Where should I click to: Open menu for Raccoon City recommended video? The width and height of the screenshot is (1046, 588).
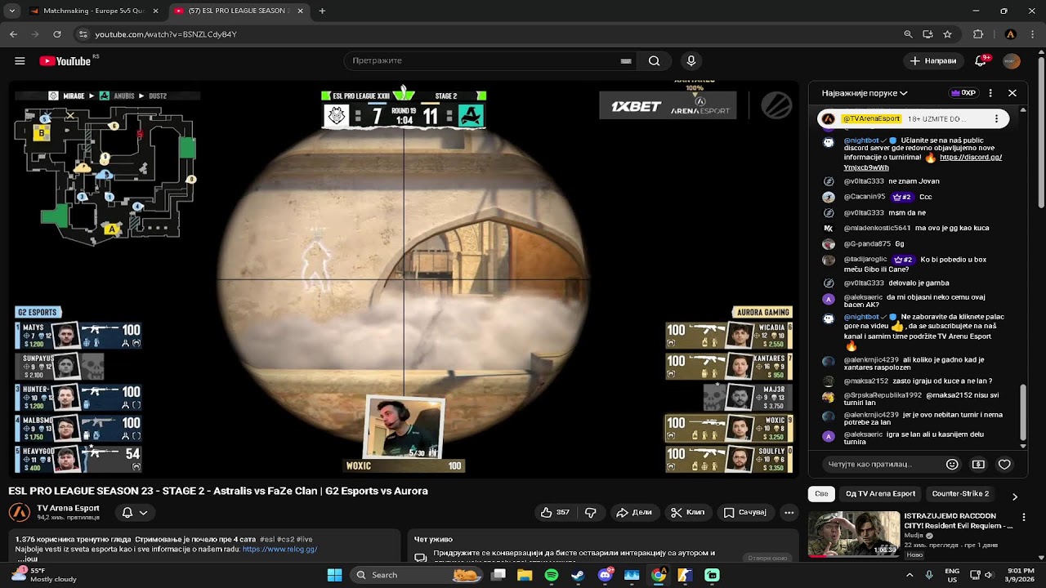1023,517
